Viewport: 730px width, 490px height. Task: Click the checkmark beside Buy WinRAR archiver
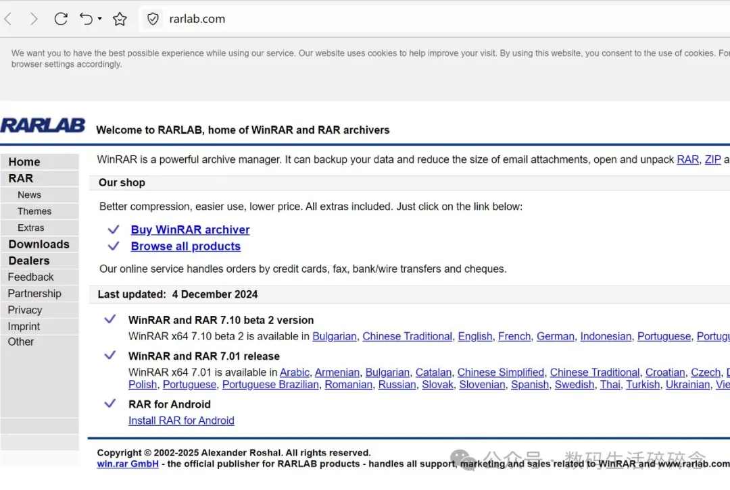[113, 229]
